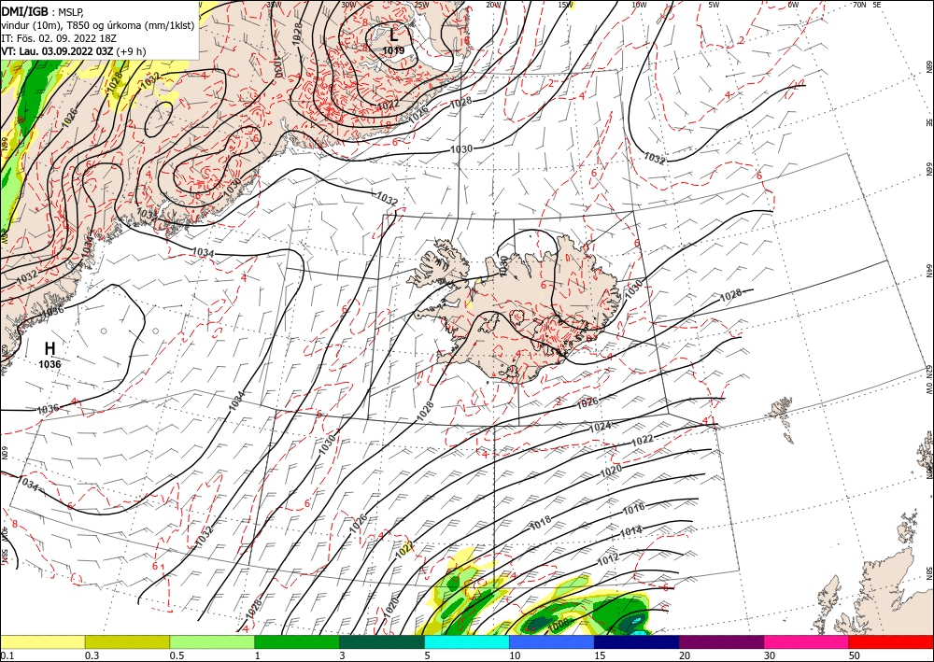Screen dimensions: 934x662
Task: Pick the cyan 5–10 legend swatch
Action: (x=467, y=641)
